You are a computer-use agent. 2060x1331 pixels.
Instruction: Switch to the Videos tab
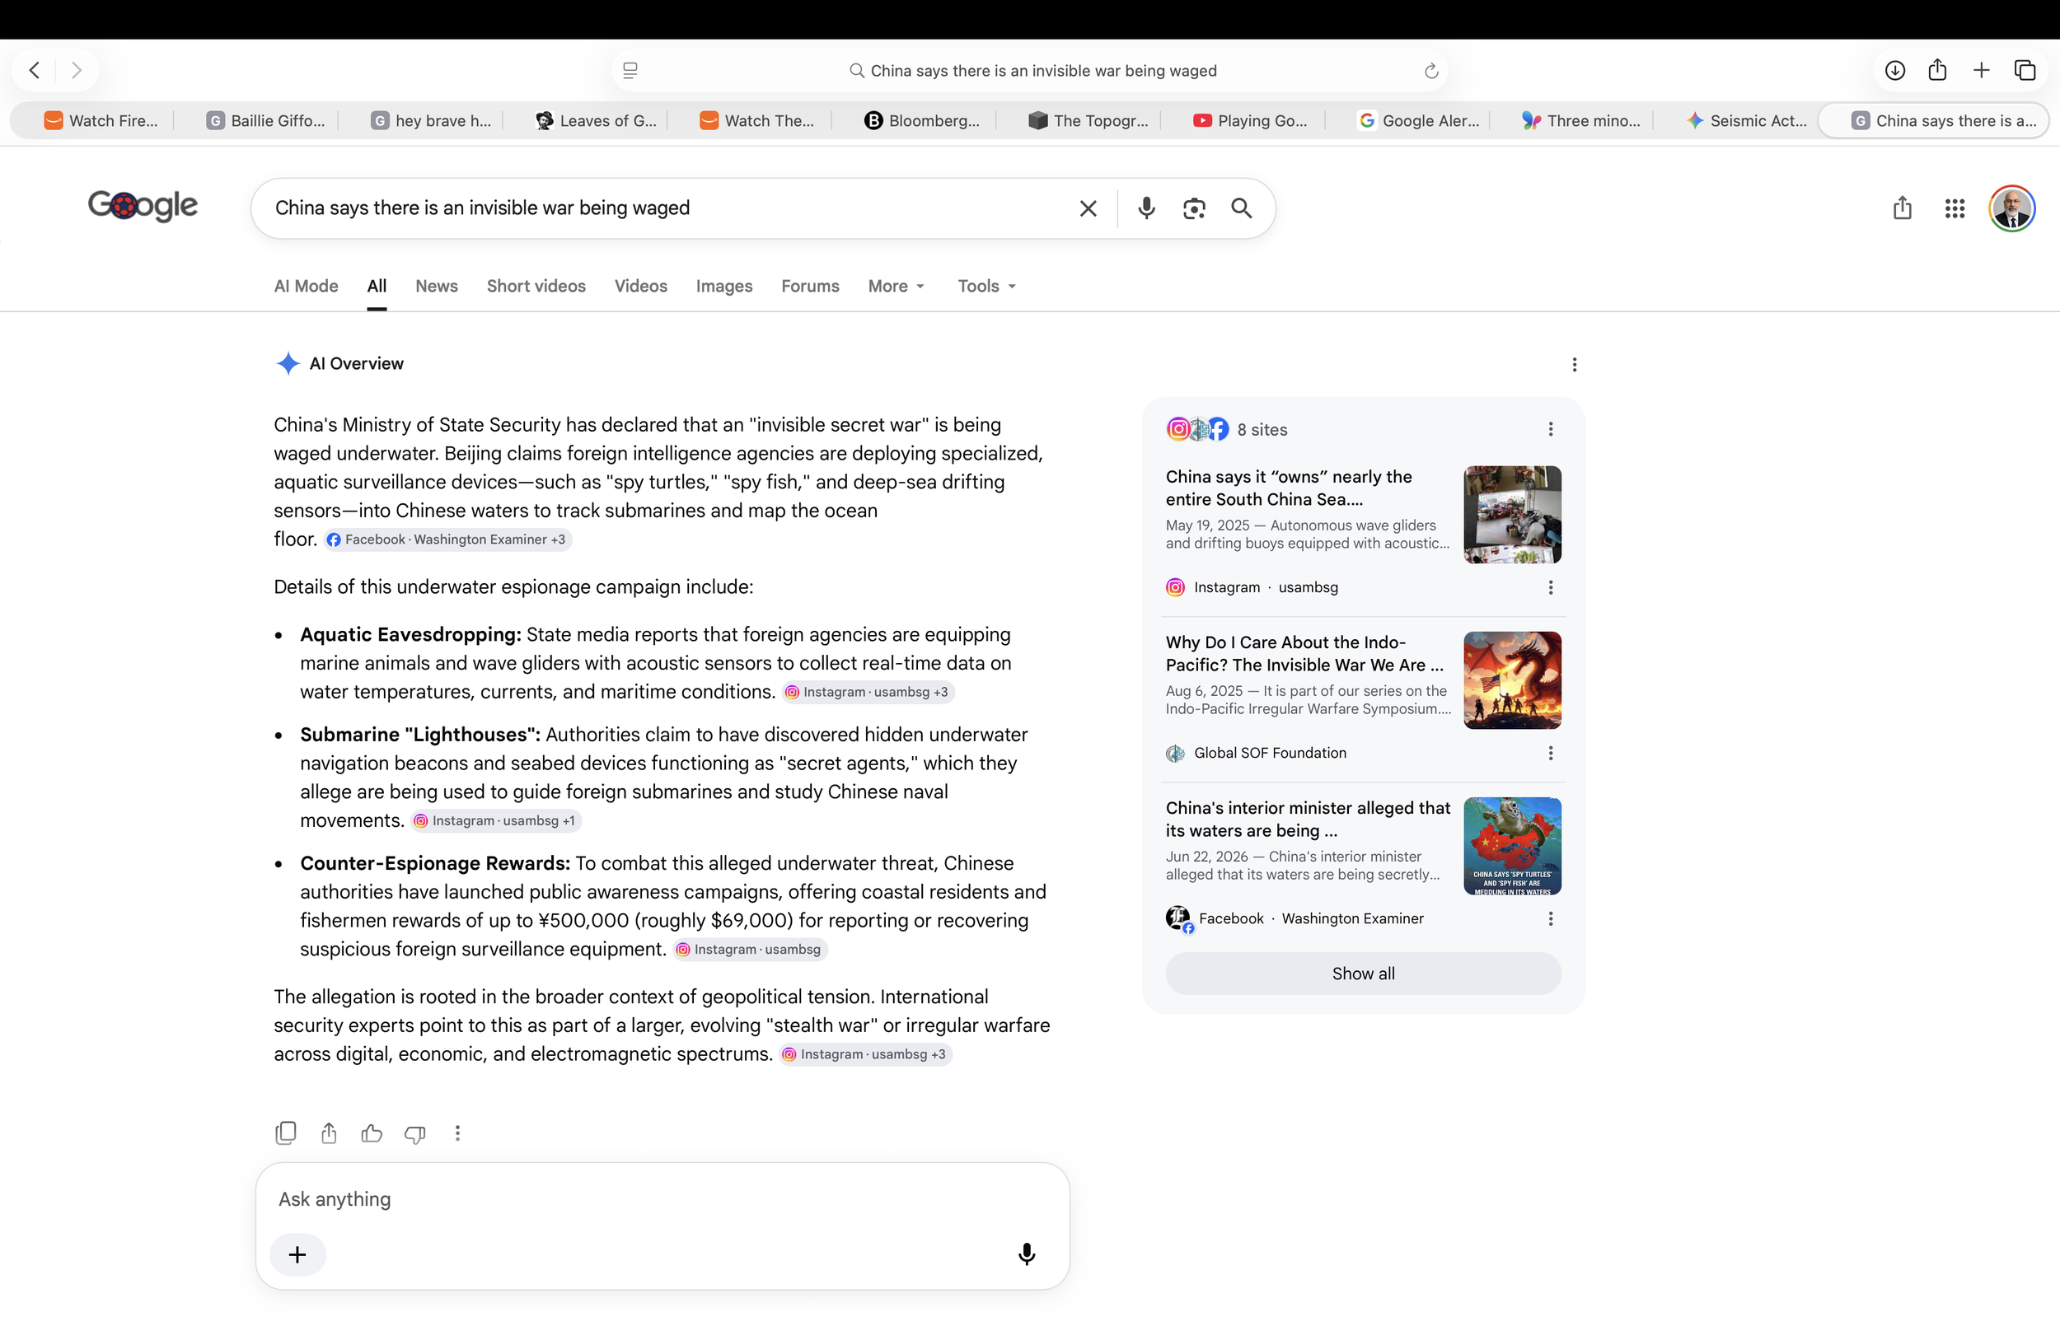pyautogui.click(x=640, y=286)
